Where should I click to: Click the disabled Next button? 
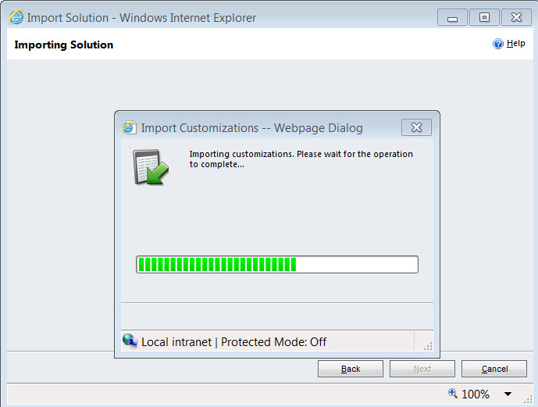pyautogui.click(x=422, y=369)
